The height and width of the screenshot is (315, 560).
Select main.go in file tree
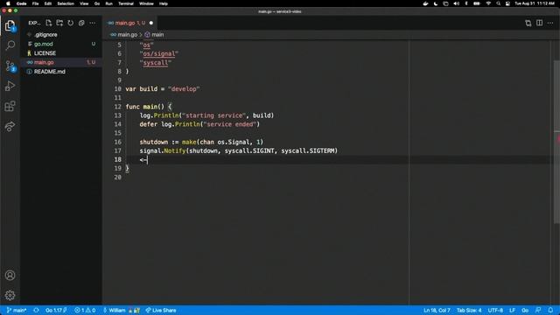(x=60, y=62)
